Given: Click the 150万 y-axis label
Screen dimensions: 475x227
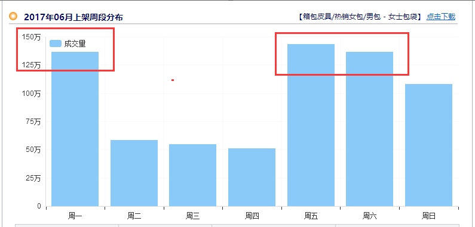Looking at the screenshot, I should click(32, 37).
